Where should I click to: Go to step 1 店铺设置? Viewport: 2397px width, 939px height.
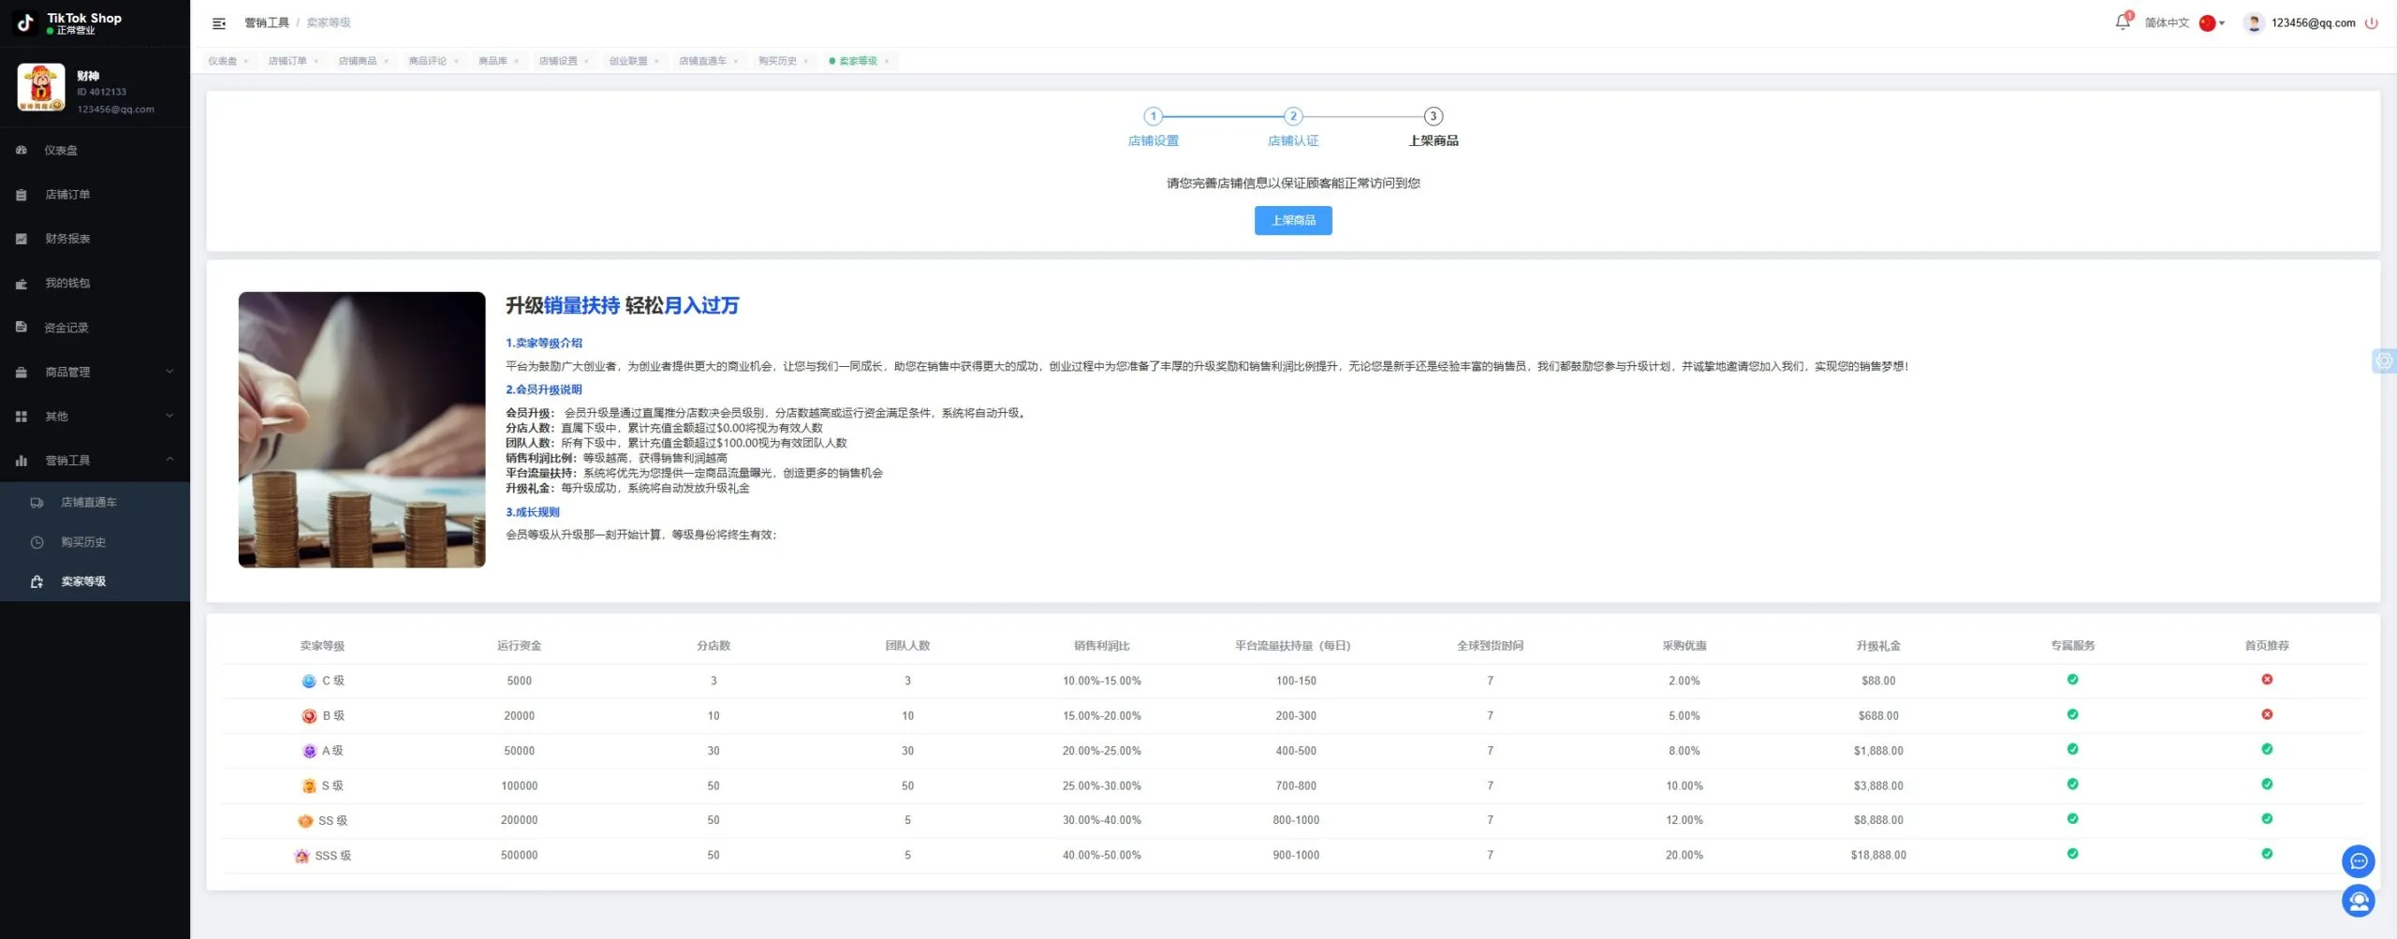pyautogui.click(x=1153, y=126)
